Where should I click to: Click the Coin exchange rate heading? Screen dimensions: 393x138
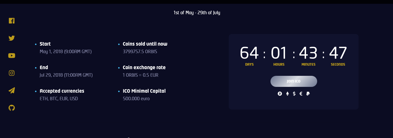click(144, 67)
